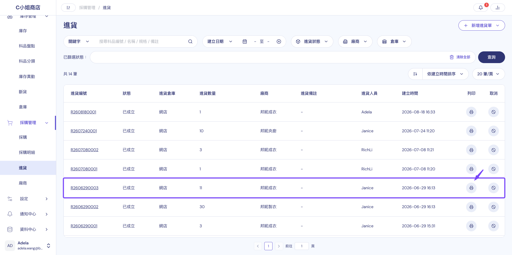Open receipt link R2606290002
512x255 pixels.
(x=85, y=207)
